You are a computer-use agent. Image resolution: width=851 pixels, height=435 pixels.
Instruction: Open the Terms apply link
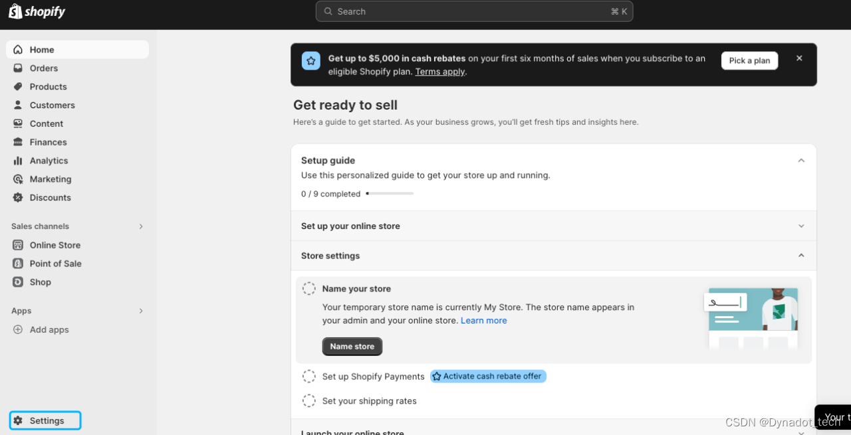coord(440,72)
